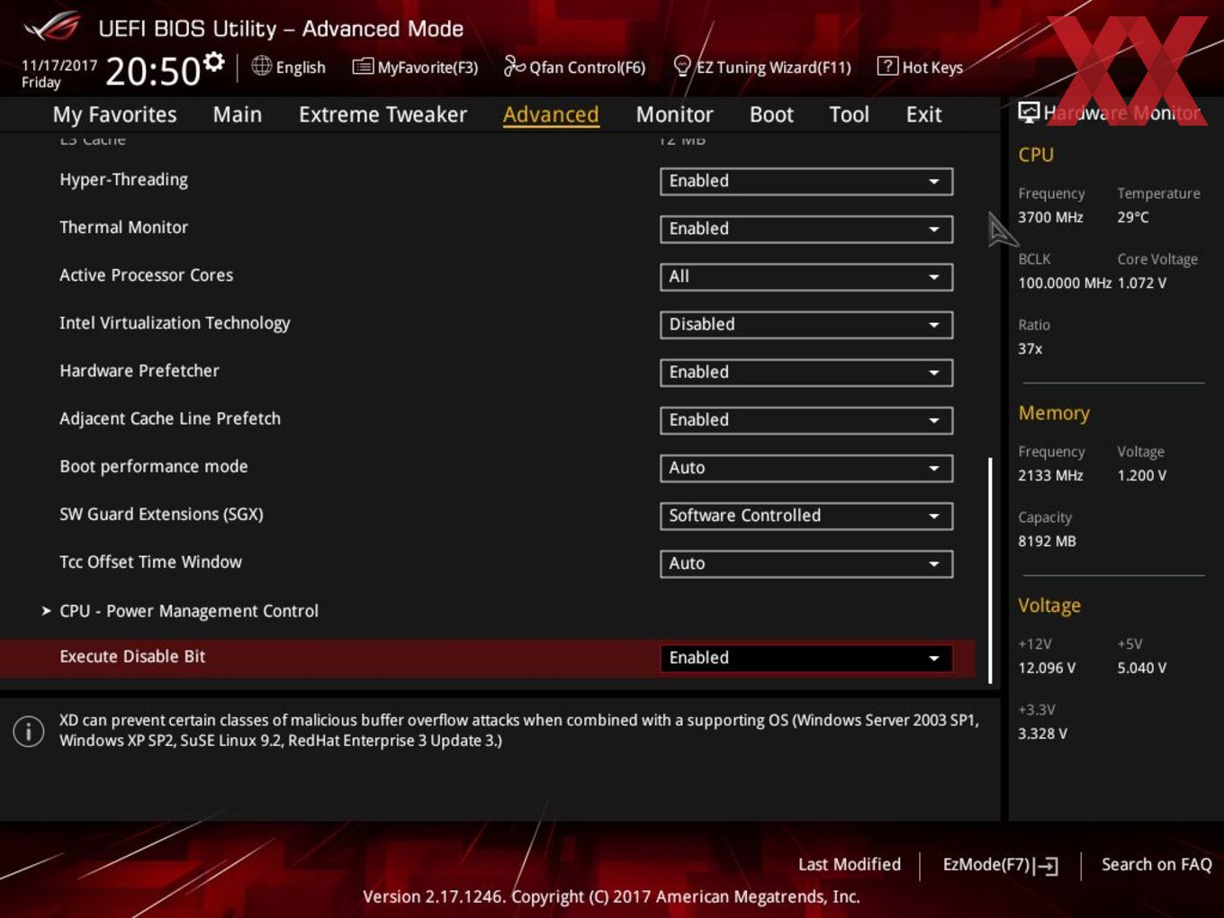This screenshot has width=1224, height=918.
Task: Switch to the Monitor tab
Action: click(674, 114)
